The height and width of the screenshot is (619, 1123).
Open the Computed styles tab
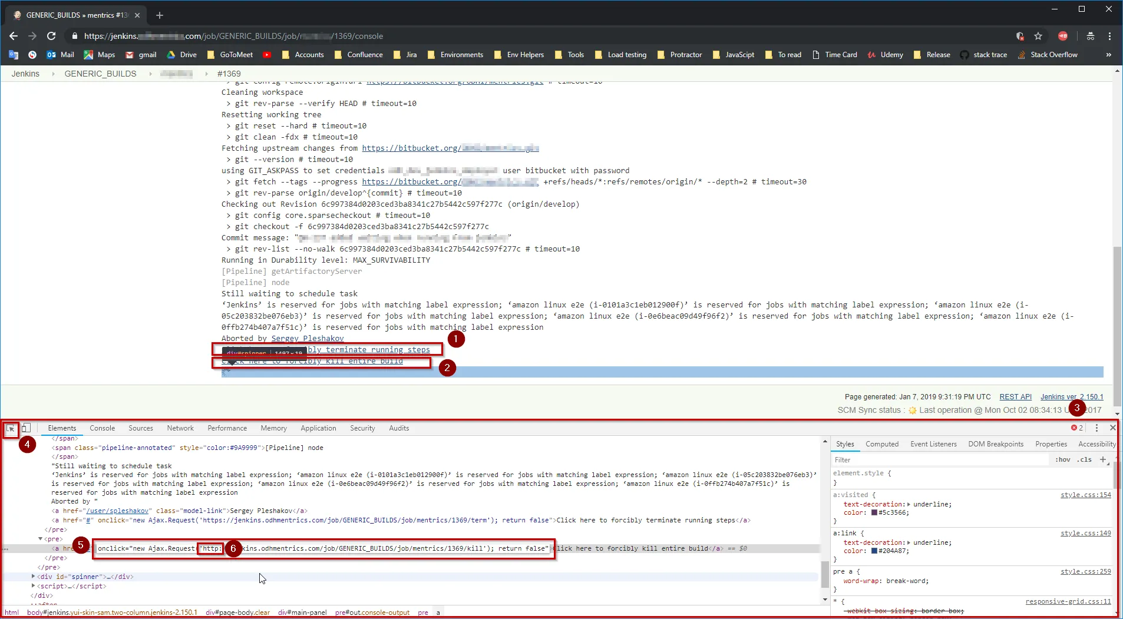(882, 444)
